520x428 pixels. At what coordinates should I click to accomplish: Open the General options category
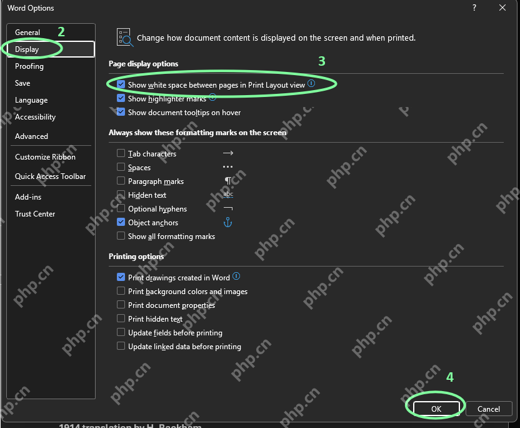point(51,32)
